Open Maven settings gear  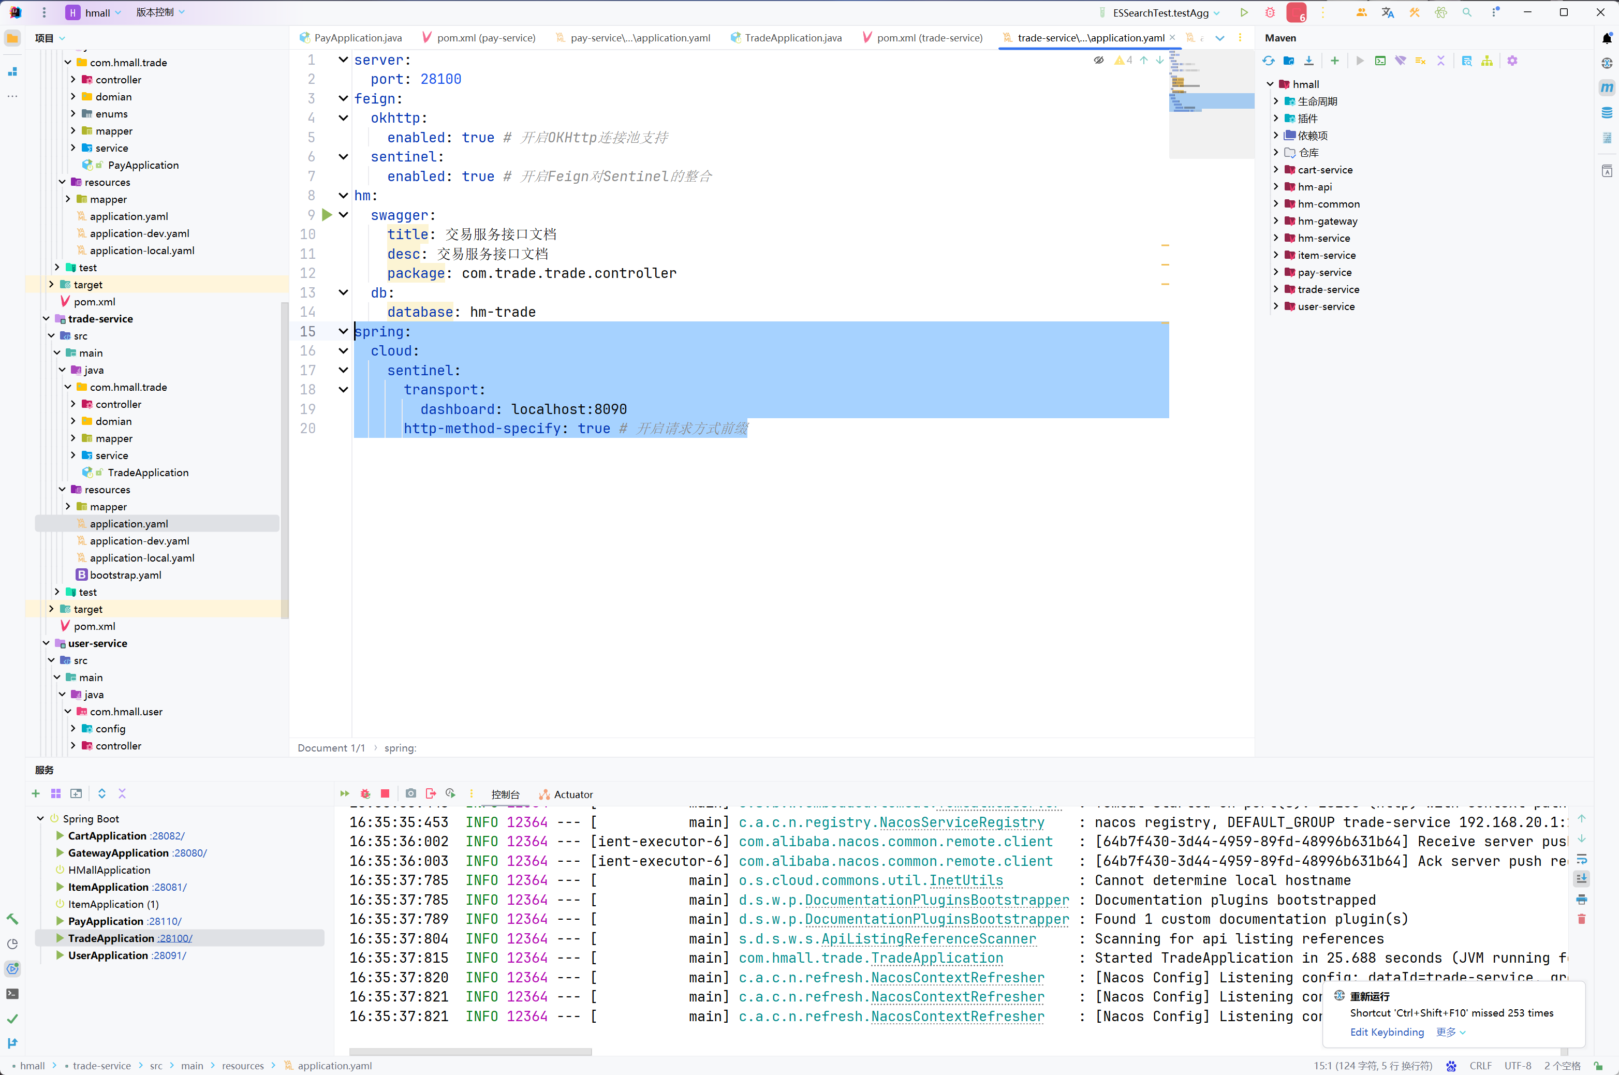(1513, 61)
